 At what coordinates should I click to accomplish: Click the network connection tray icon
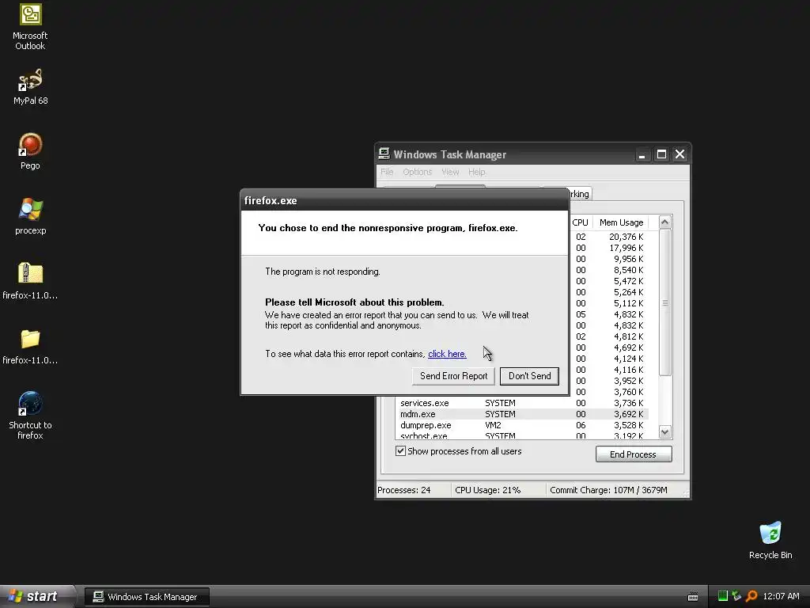pos(736,596)
